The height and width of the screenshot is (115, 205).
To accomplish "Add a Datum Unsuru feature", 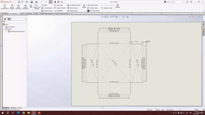I will pyautogui.click(x=73, y=8).
